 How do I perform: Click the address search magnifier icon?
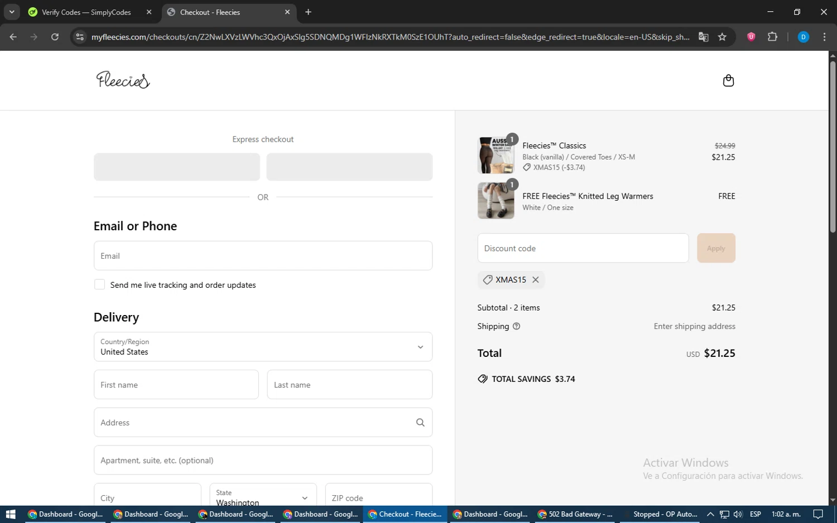(x=420, y=423)
